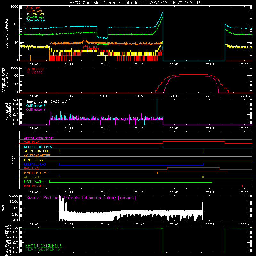Image resolution: width=256 pixels, height=256 pixels.
Task: Click the 'PARTICLE RATES' y-axis label
Action: (4, 80)
